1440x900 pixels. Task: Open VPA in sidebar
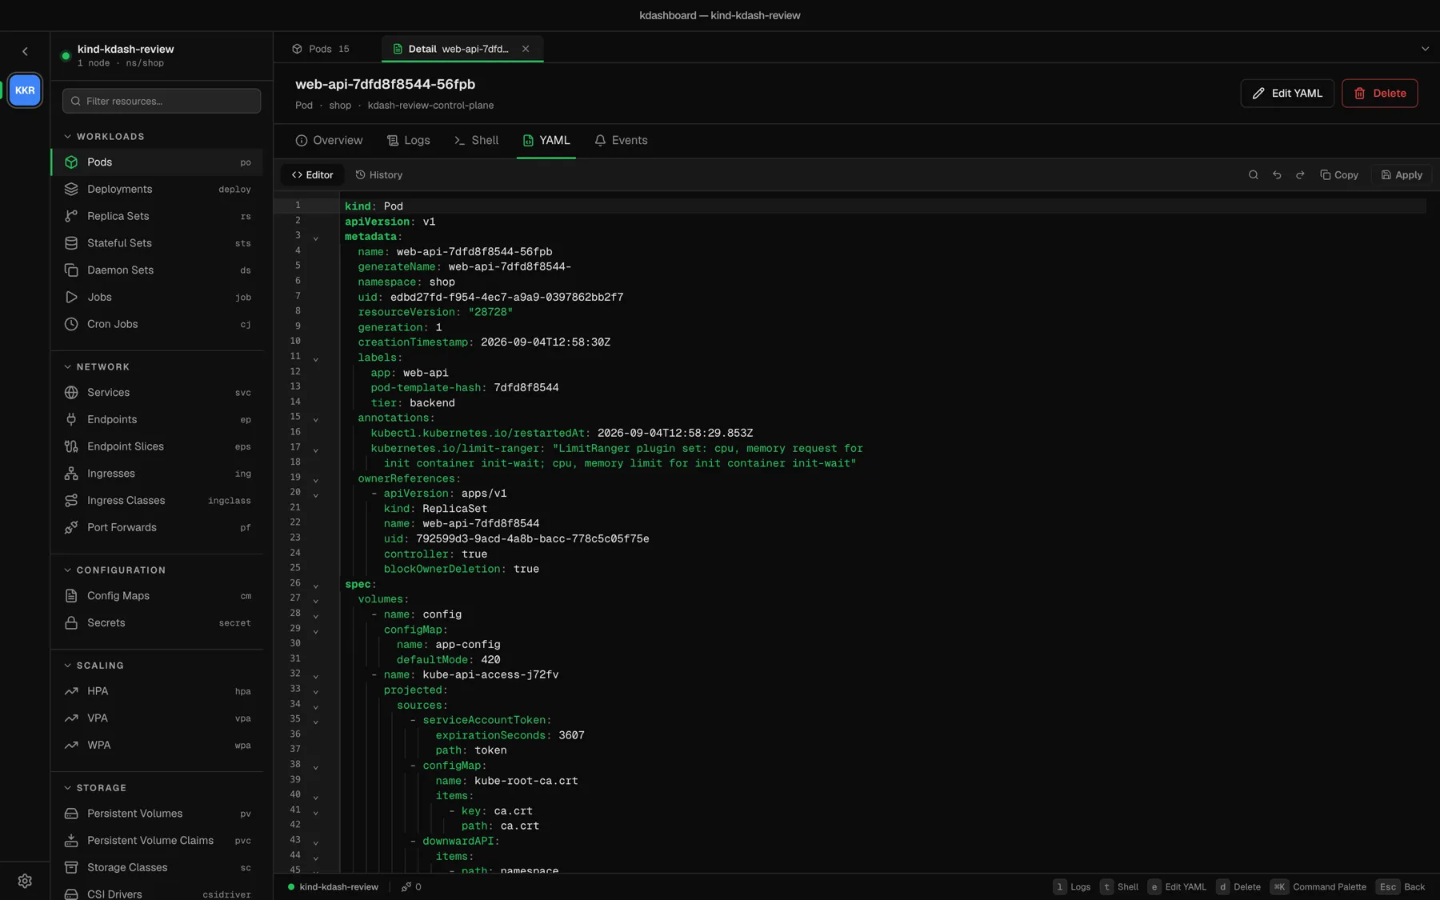point(157,718)
